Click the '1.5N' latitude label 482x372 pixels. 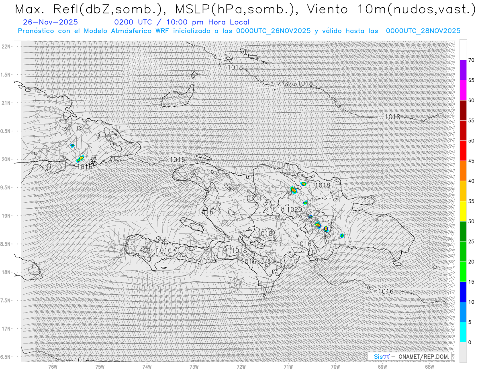pyautogui.click(x=6, y=75)
